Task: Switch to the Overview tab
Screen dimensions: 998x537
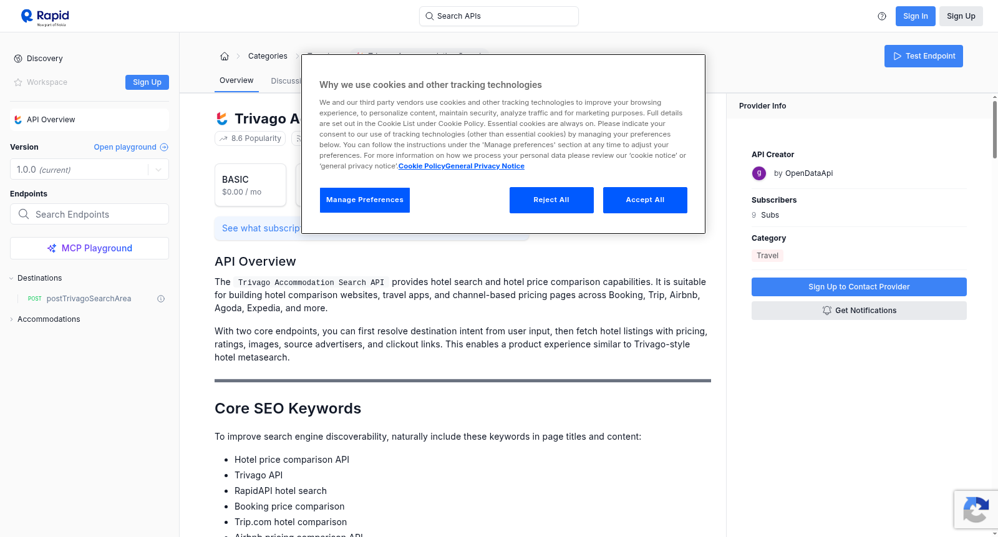Action: click(x=236, y=80)
